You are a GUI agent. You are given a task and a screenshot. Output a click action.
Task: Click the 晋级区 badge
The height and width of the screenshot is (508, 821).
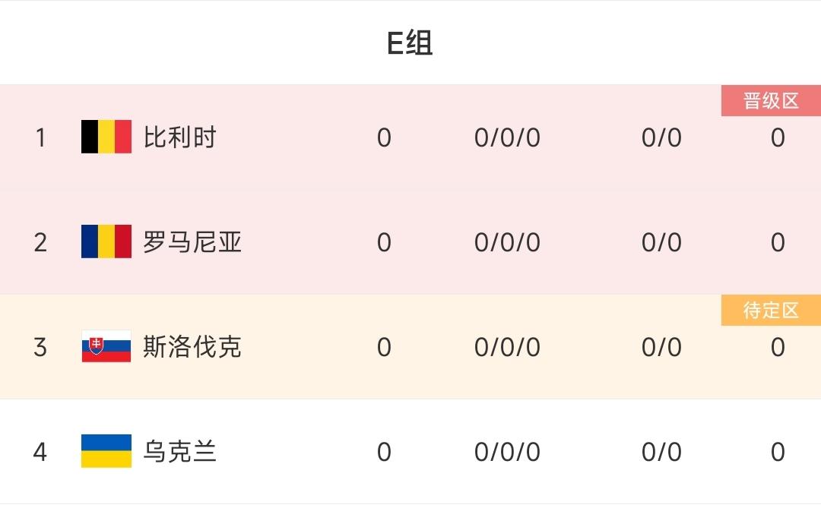point(771,101)
